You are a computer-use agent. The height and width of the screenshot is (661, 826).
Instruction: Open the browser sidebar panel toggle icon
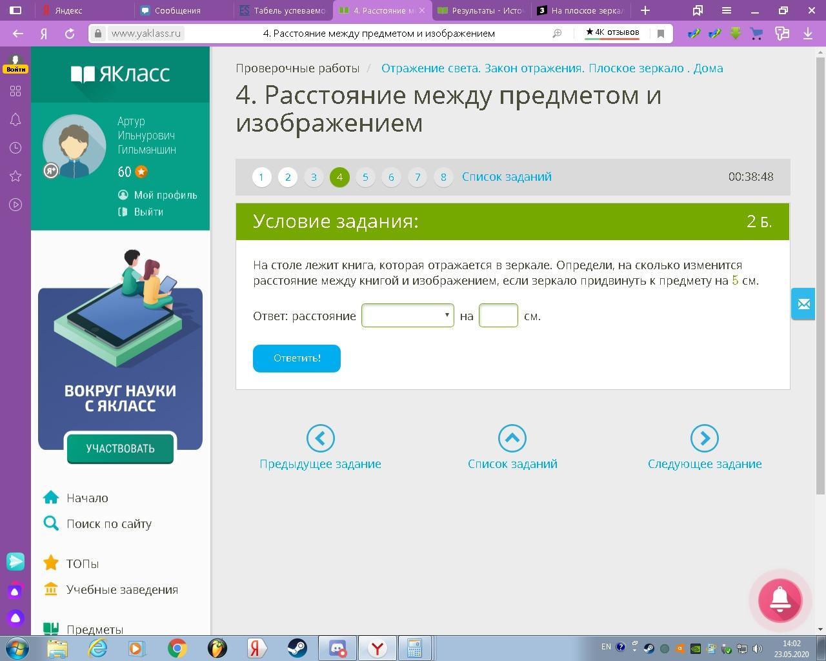(x=16, y=10)
